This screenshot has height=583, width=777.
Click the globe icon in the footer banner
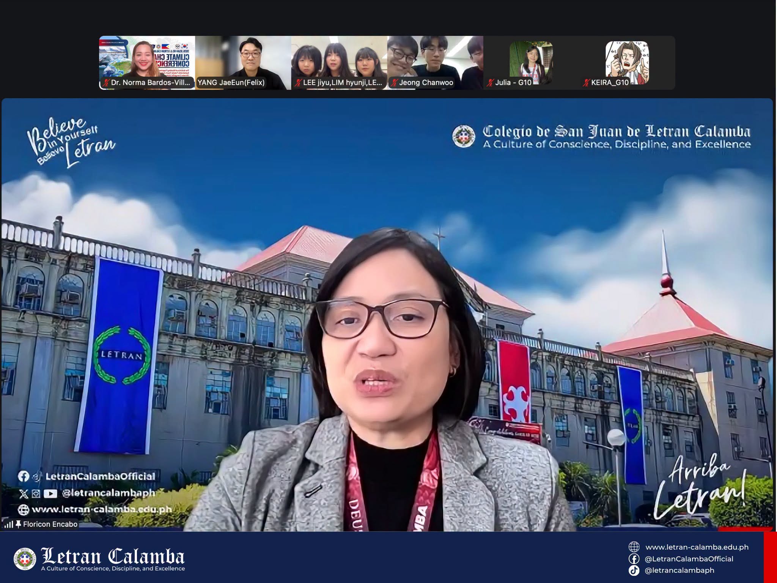[x=634, y=547]
